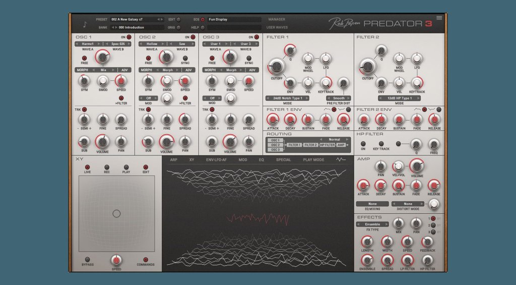Select effects slot 1
This screenshot has width=516, height=285.
tap(433, 218)
